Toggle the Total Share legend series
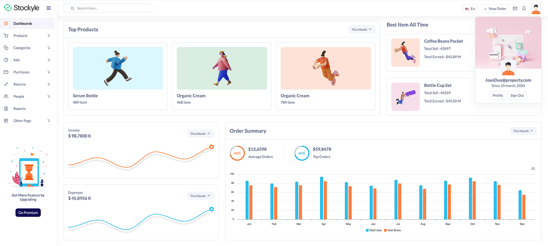Image resolution: width=548 pixels, height=246 pixels. click(392, 230)
